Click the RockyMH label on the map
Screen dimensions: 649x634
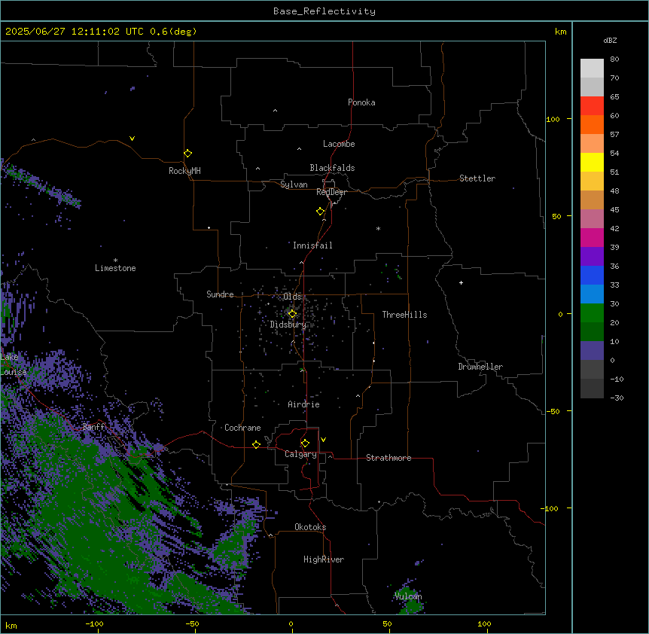tap(184, 171)
